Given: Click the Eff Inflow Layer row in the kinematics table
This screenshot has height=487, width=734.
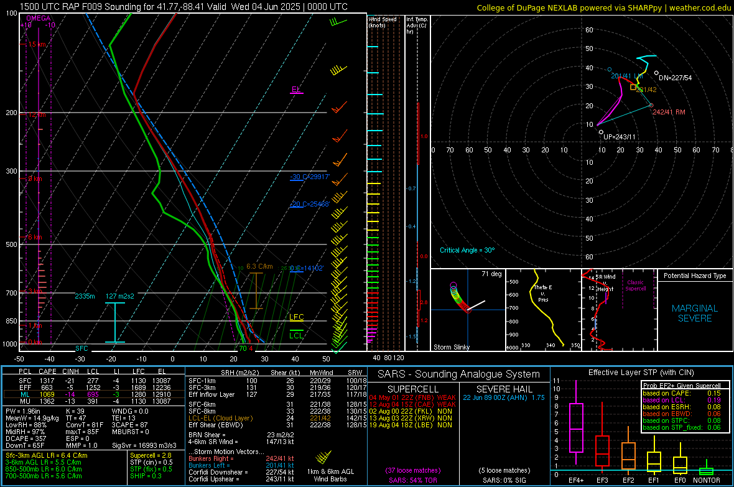Looking at the screenshot, I should 276,394.
